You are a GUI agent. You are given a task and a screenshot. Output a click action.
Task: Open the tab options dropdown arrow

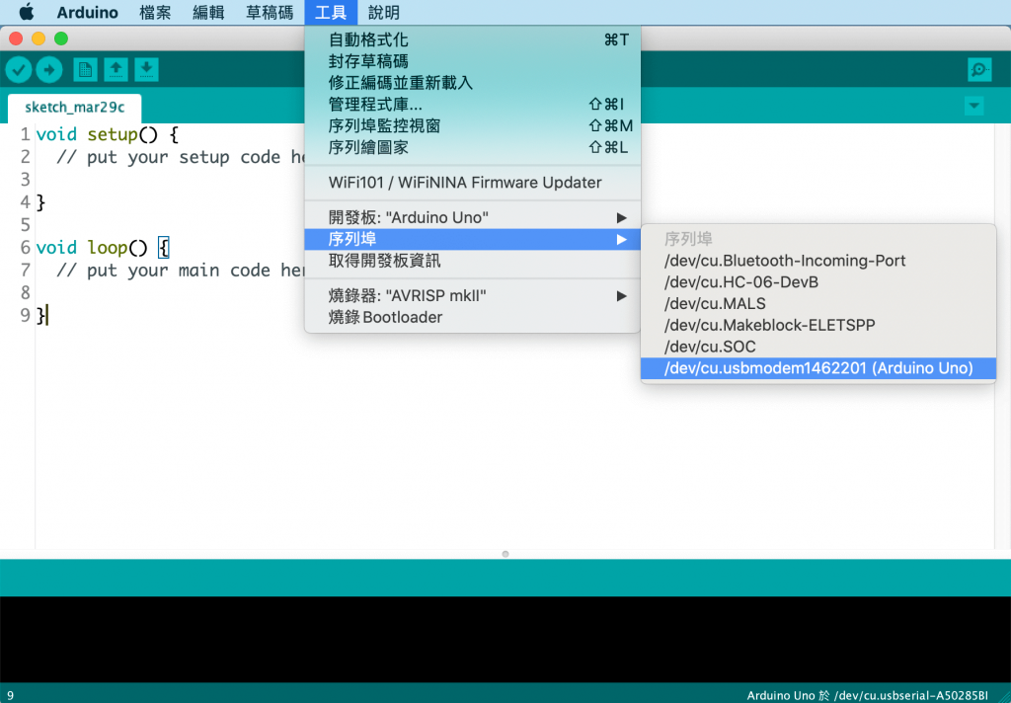click(974, 106)
